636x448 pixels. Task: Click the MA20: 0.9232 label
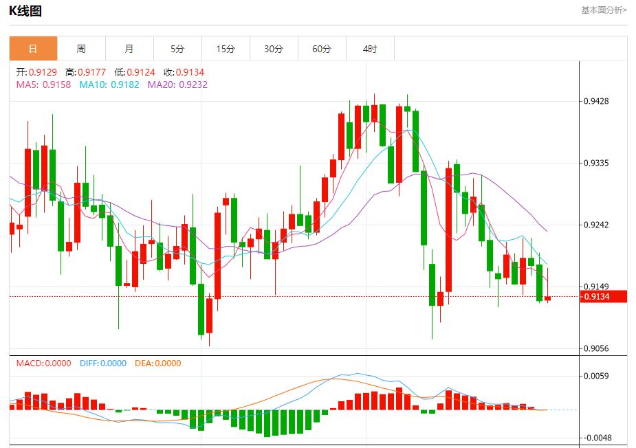[177, 85]
